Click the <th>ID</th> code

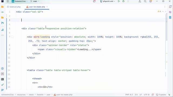45,87
